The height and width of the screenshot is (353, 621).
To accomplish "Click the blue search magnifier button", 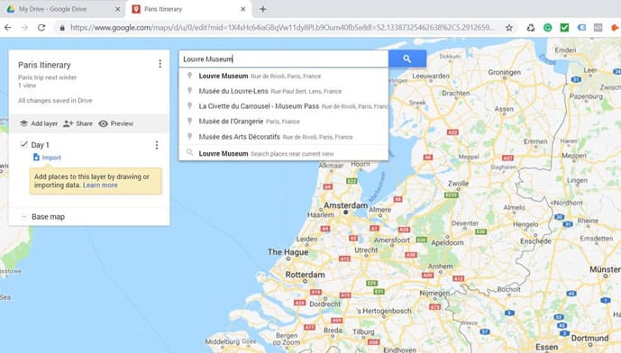I will (x=407, y=59).
